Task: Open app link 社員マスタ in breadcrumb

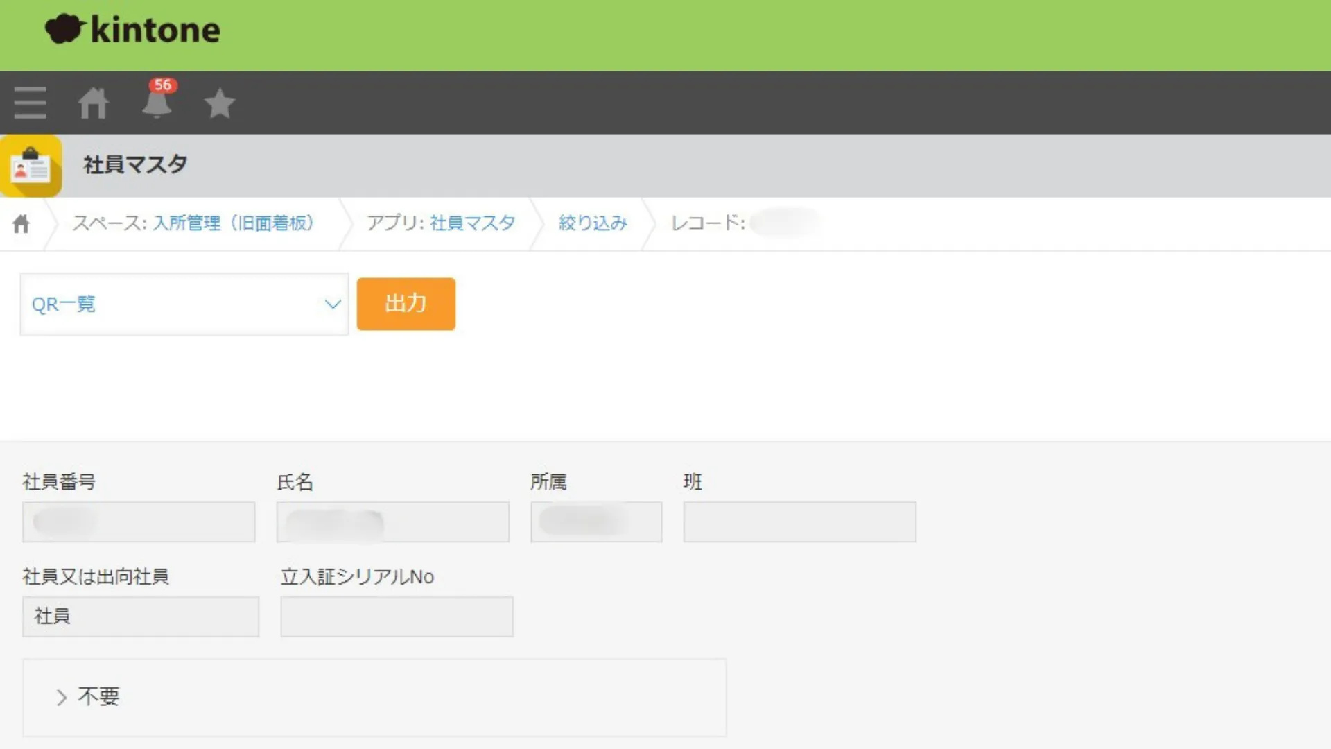Action: pos(472,223)
